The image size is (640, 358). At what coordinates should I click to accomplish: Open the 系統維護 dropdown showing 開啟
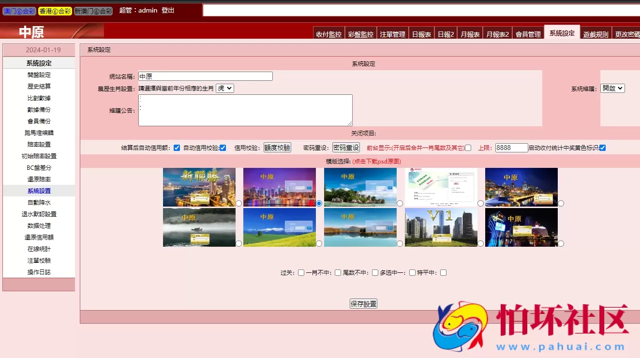click(x=612, y=88)
